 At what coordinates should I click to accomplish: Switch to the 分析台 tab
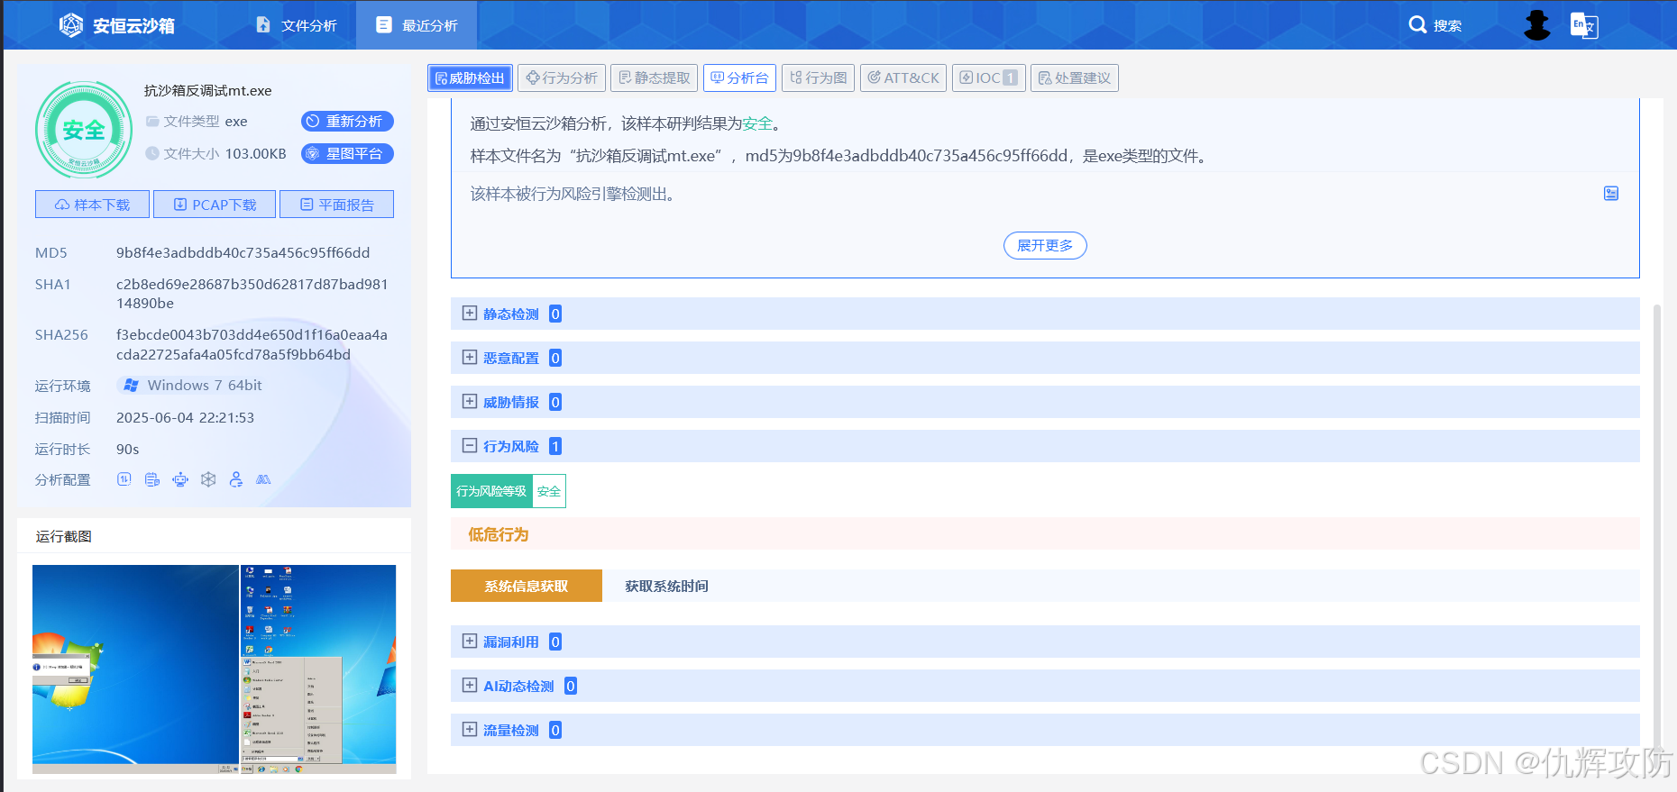click(x=739, y=78)
